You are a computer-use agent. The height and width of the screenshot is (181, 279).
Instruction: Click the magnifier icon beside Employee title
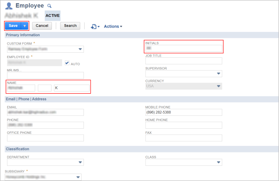tap(49, 6)
